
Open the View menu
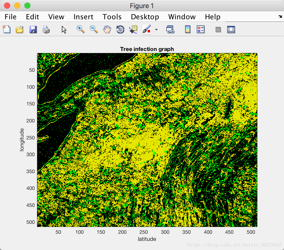coord(56,17)
